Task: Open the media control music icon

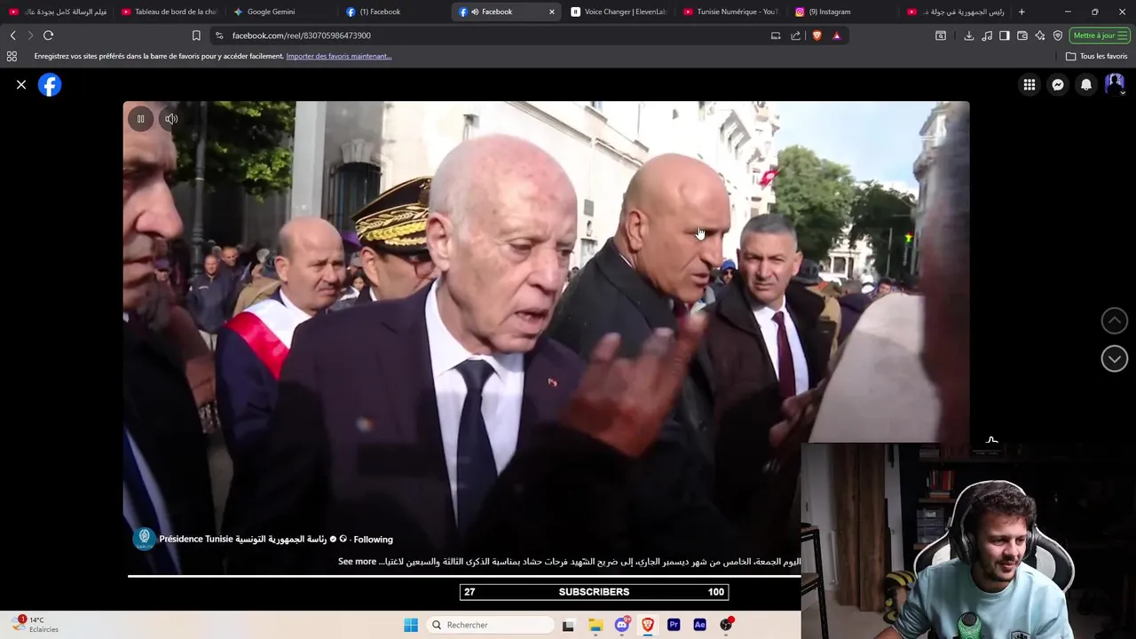Action: (987, 35)
